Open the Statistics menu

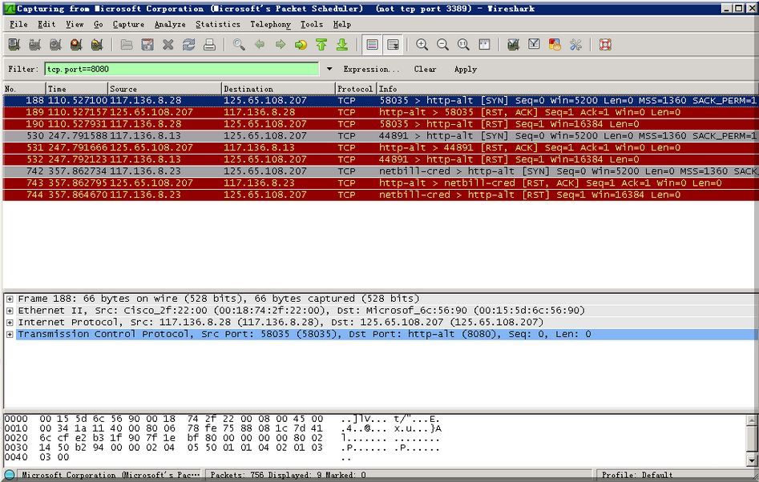point(217,25)
